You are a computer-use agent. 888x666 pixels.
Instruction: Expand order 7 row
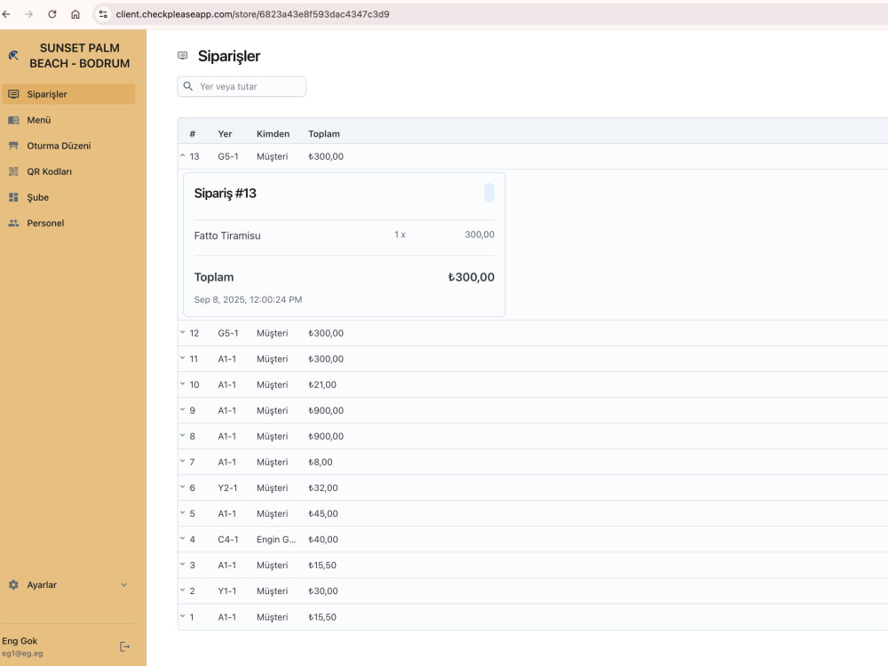[182, 461]
